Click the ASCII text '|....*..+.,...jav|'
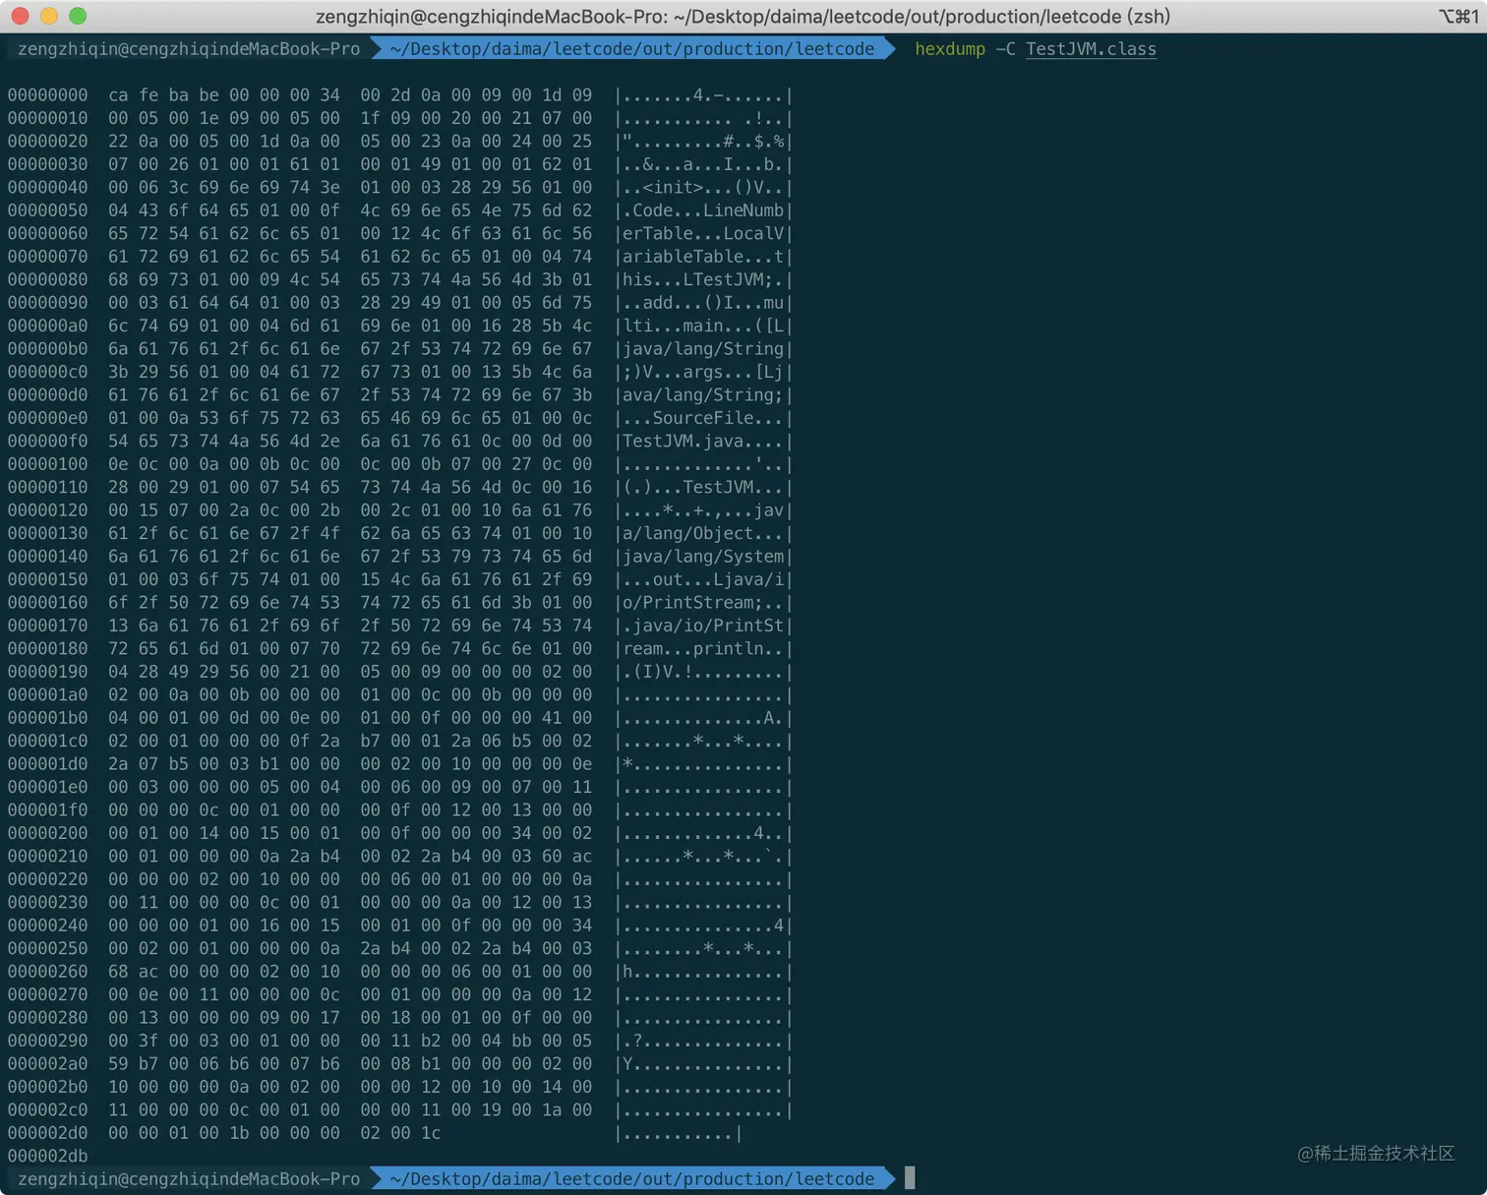 tap(703, 510)
